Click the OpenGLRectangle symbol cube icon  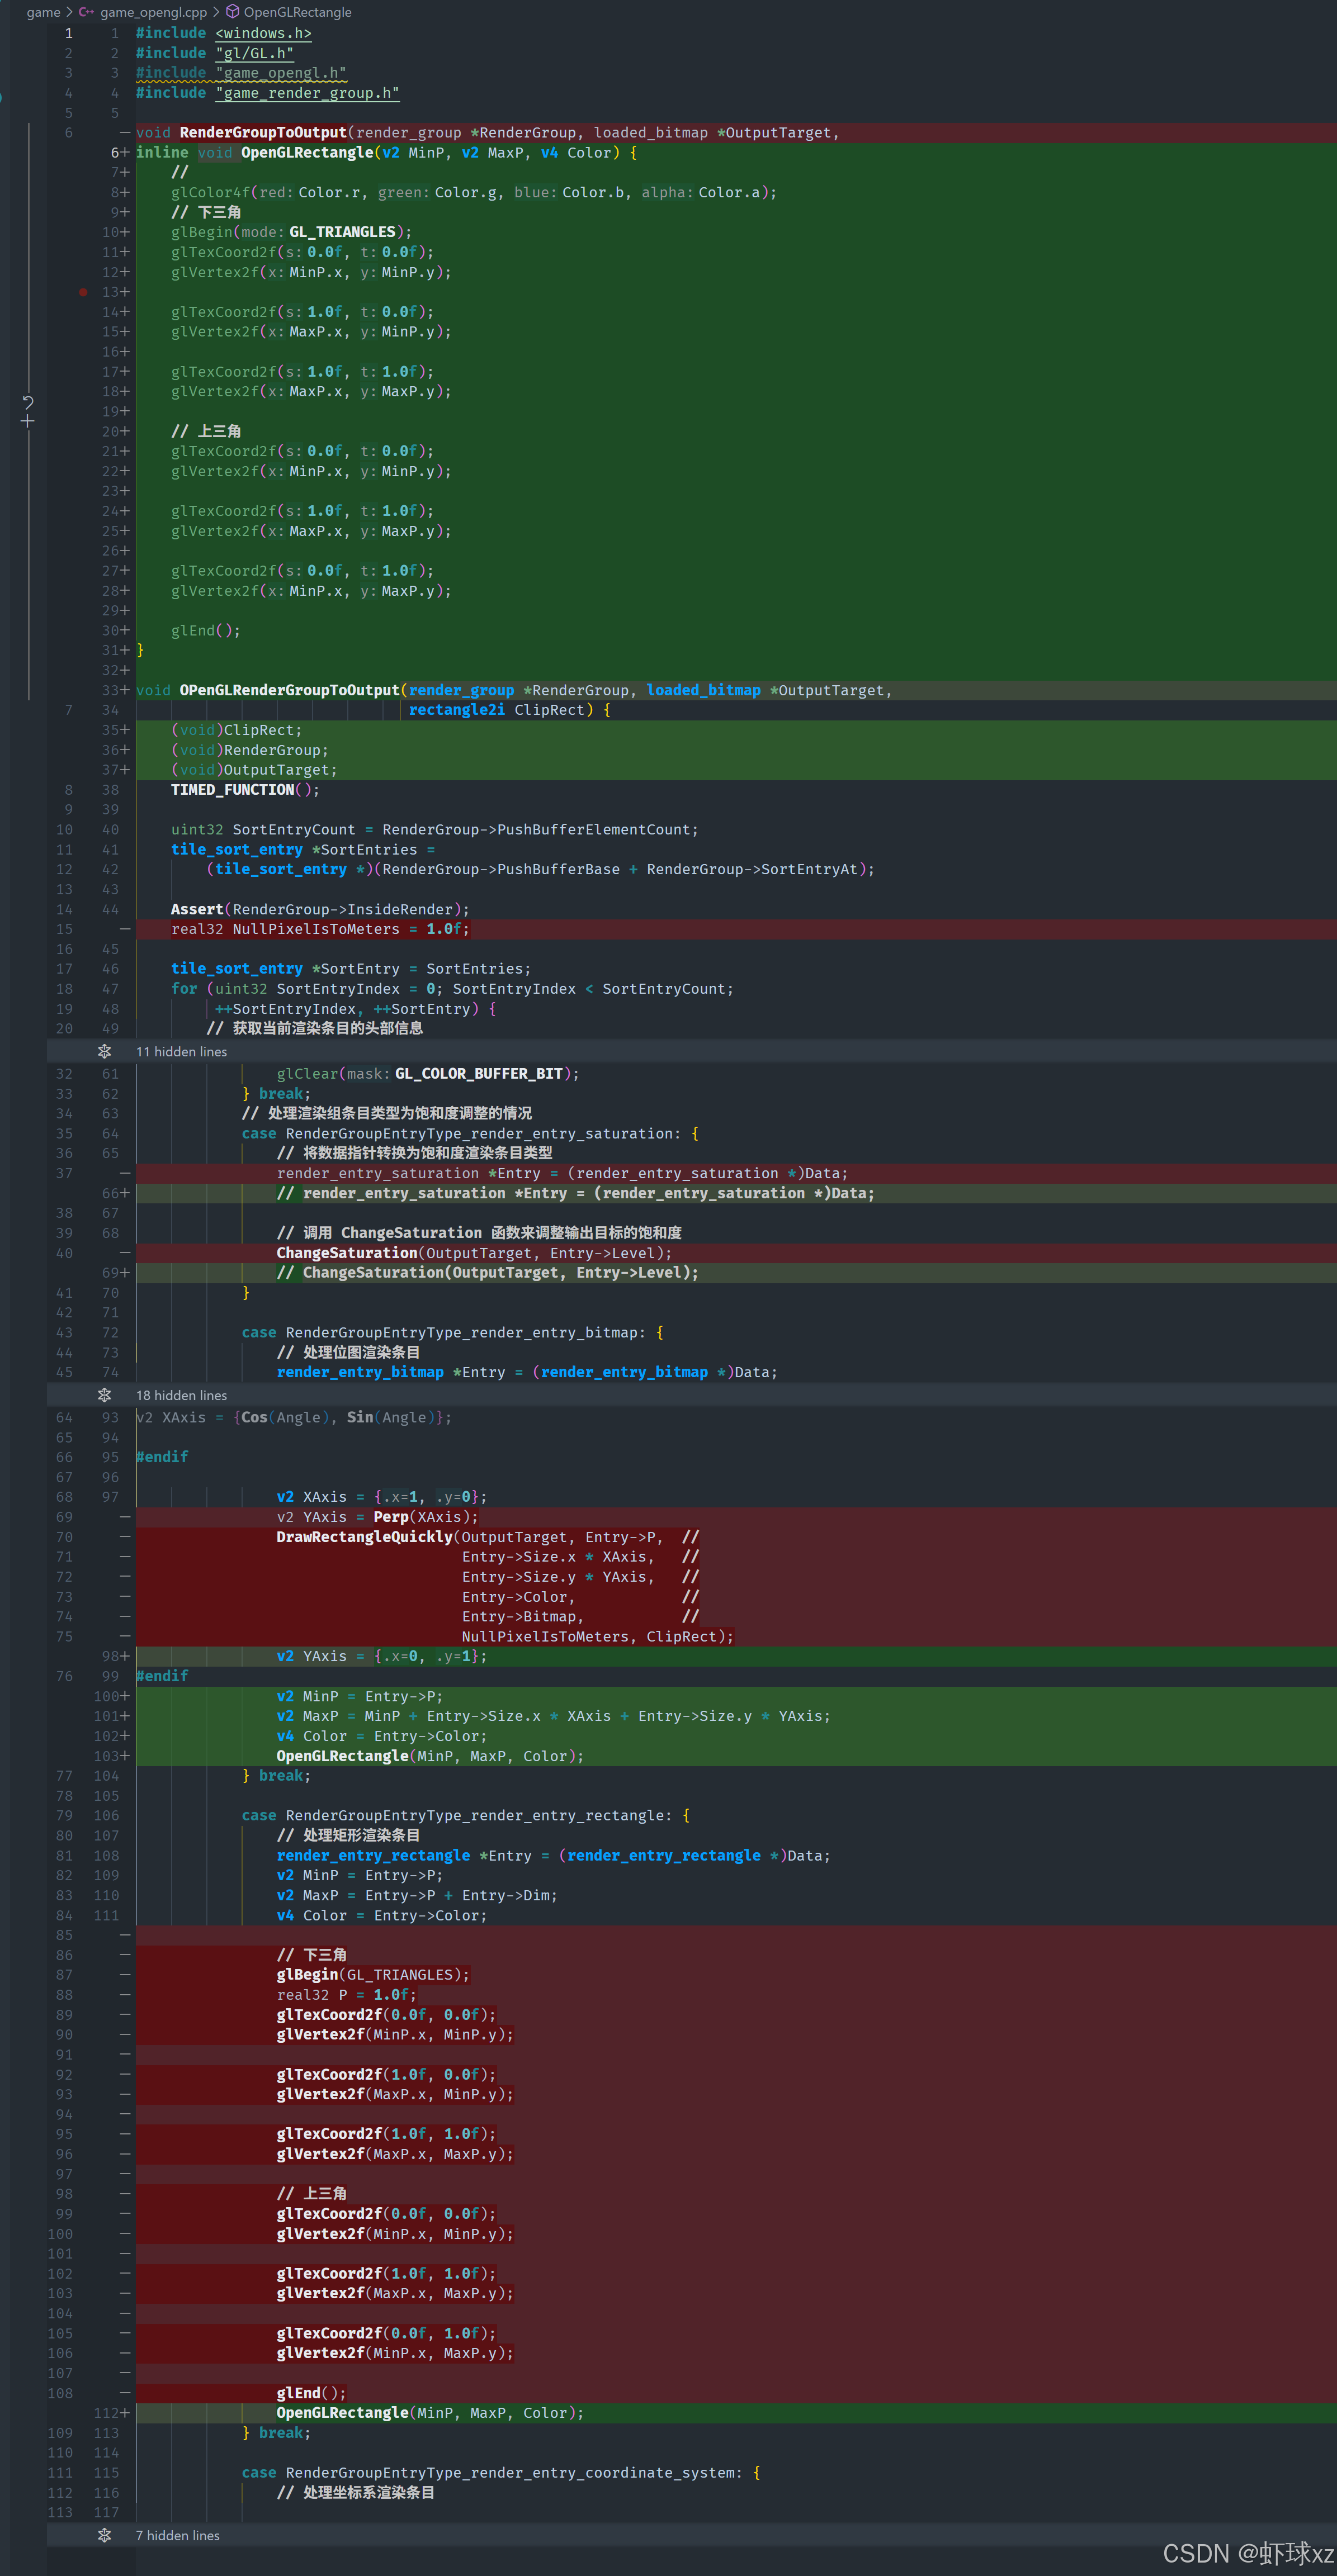(232, 12)
